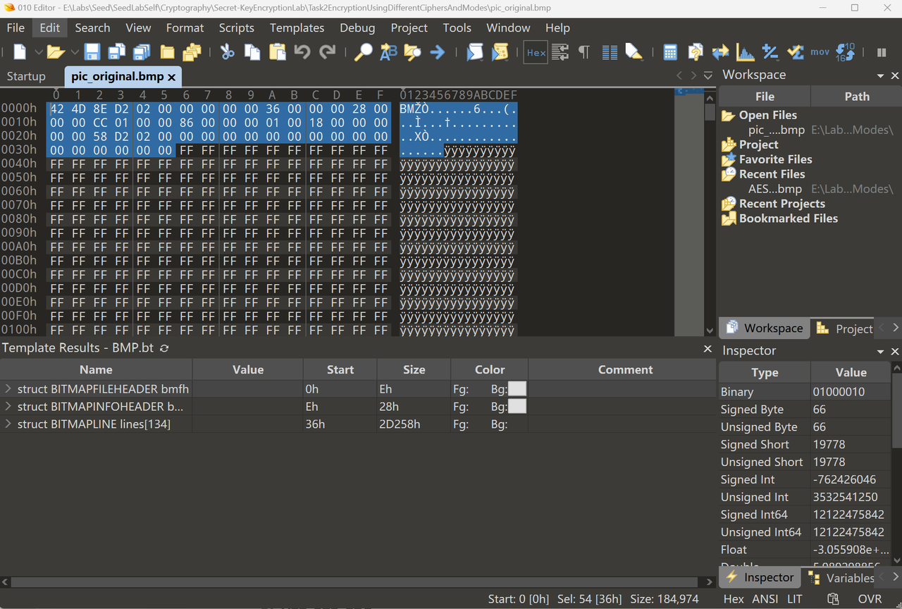Click the mov disassembler icon
This screenshot has width=902, height=609.
[820, 52]
